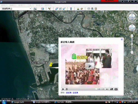
Task: Open the first menu in menu bar
Action: point(4,5)
